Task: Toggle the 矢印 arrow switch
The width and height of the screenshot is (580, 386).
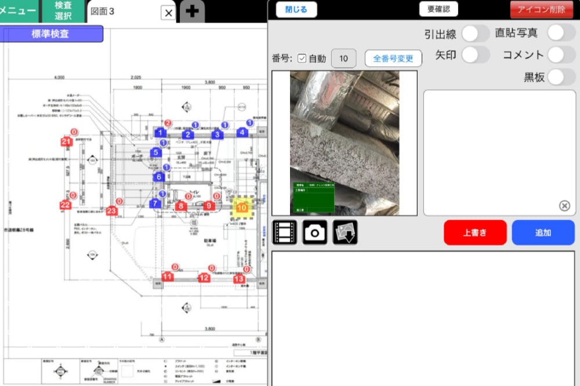Action: click(476, 55)
